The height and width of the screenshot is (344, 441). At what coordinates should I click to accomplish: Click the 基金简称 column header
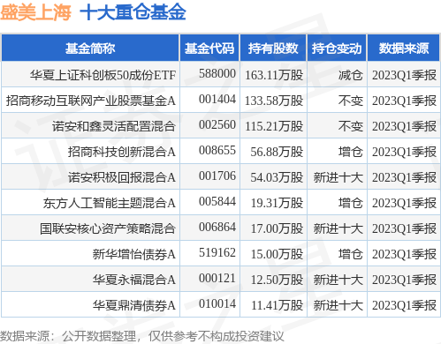point(90,49)
